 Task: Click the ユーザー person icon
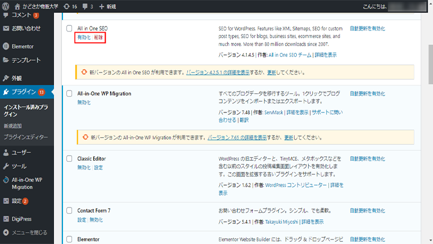[x=6, y=152]
